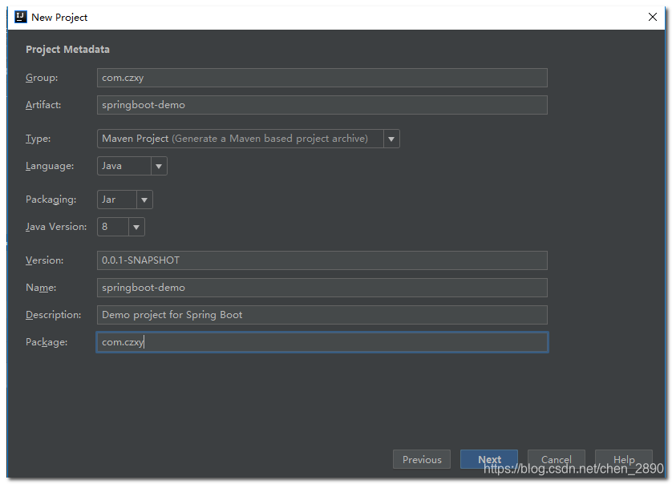This screenshot has height=484, width=672.
Task: Cancel the project wizard
Action: point(557,459)
